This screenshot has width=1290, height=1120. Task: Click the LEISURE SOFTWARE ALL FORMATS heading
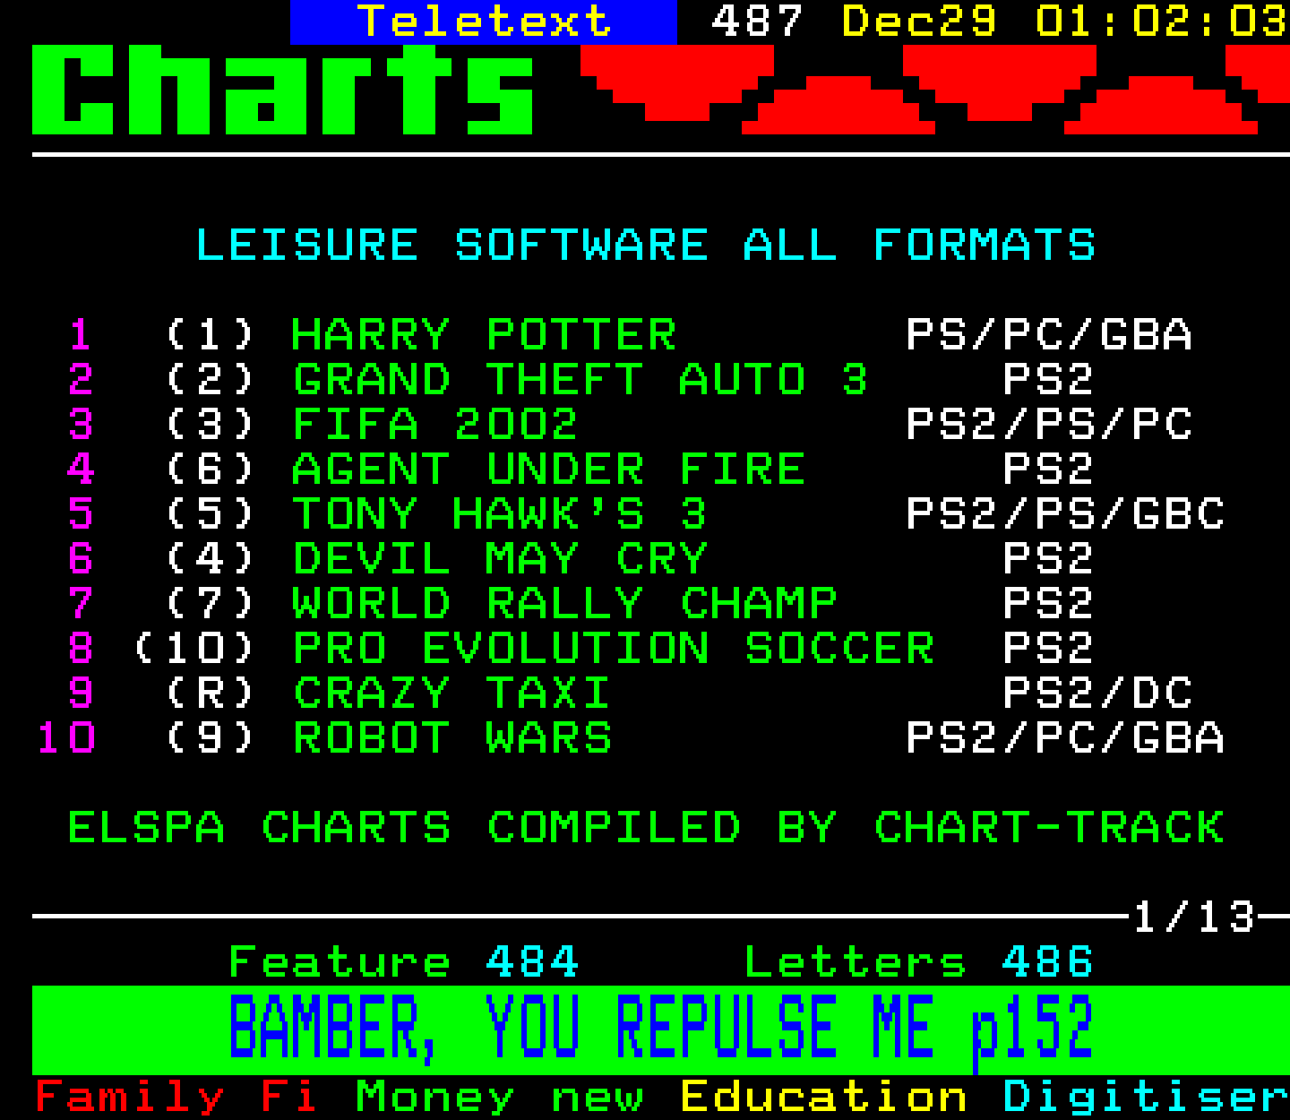pyautogui.click(x=646, y=245)
